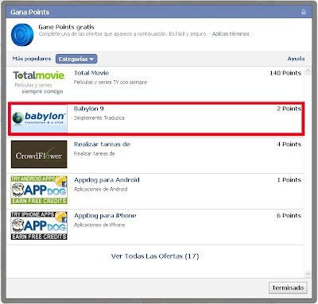This screenshot has width=318, height=304.
Task: Open the Babylon 9 offer link
Action: click(89, 109)
